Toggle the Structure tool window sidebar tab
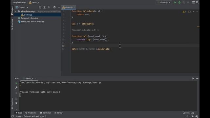Image resolution: width=210 pixels, height=118 pixels. [12, 24]
